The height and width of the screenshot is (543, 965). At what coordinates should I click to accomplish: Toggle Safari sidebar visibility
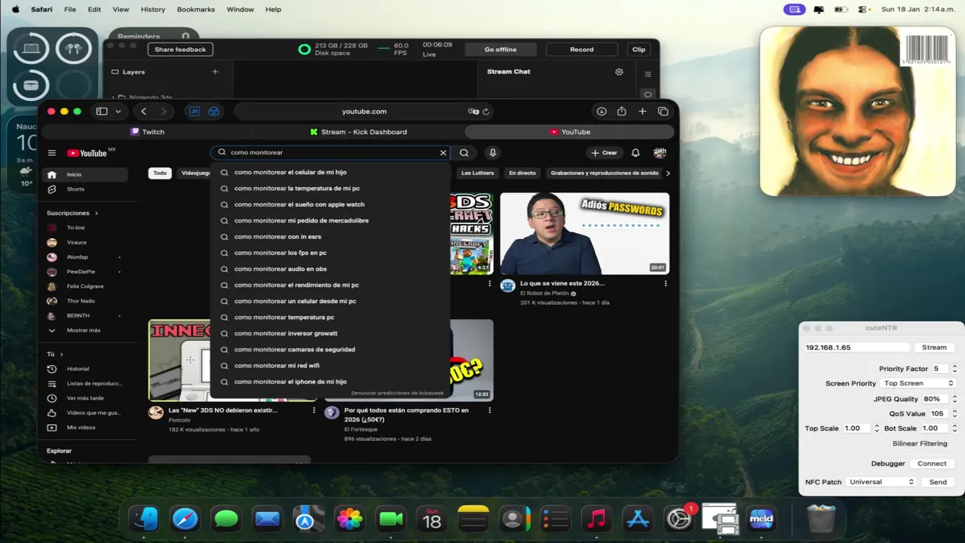tap(102, 112)
